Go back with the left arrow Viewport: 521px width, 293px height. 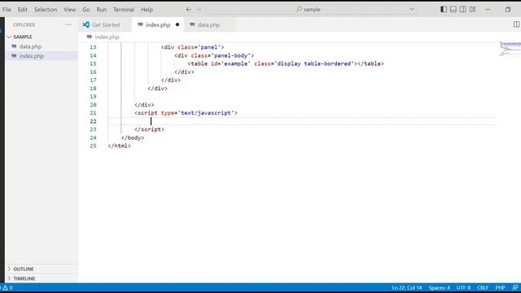[188, 9]
